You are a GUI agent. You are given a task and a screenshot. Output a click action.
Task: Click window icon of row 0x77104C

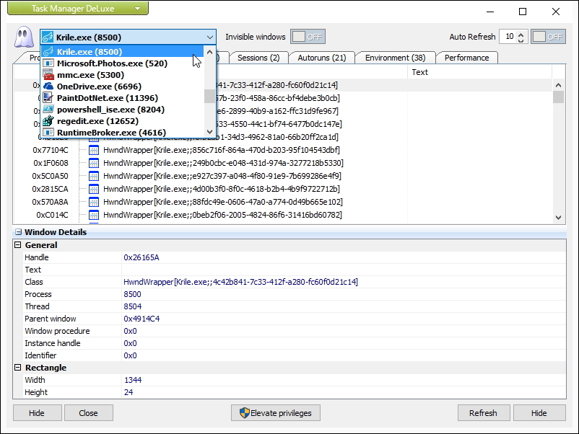coord(94,150)
